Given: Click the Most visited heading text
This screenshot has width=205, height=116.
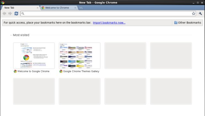Looking at the screenshot, I should [x=21, y=35].
